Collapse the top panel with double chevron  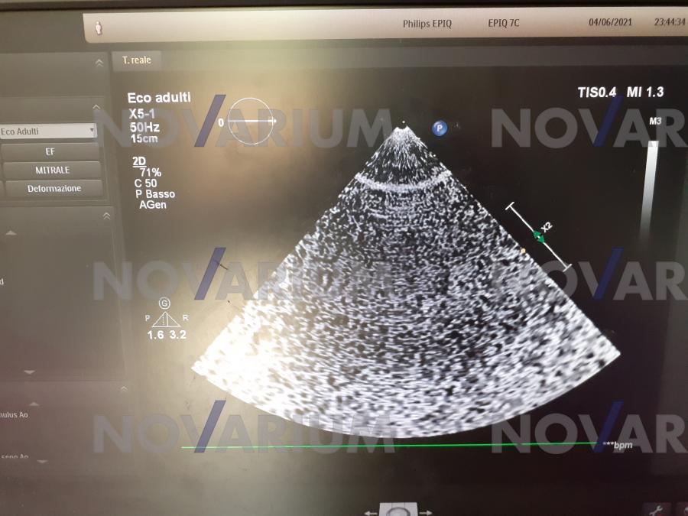coord(98,63)
